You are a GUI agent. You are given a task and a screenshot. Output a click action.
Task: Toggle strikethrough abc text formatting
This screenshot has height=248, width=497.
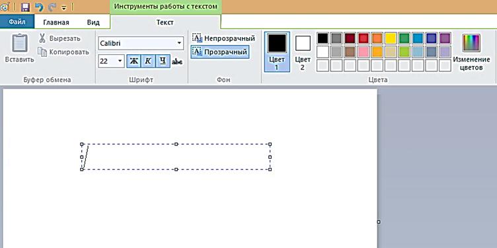tap(177, 62)
